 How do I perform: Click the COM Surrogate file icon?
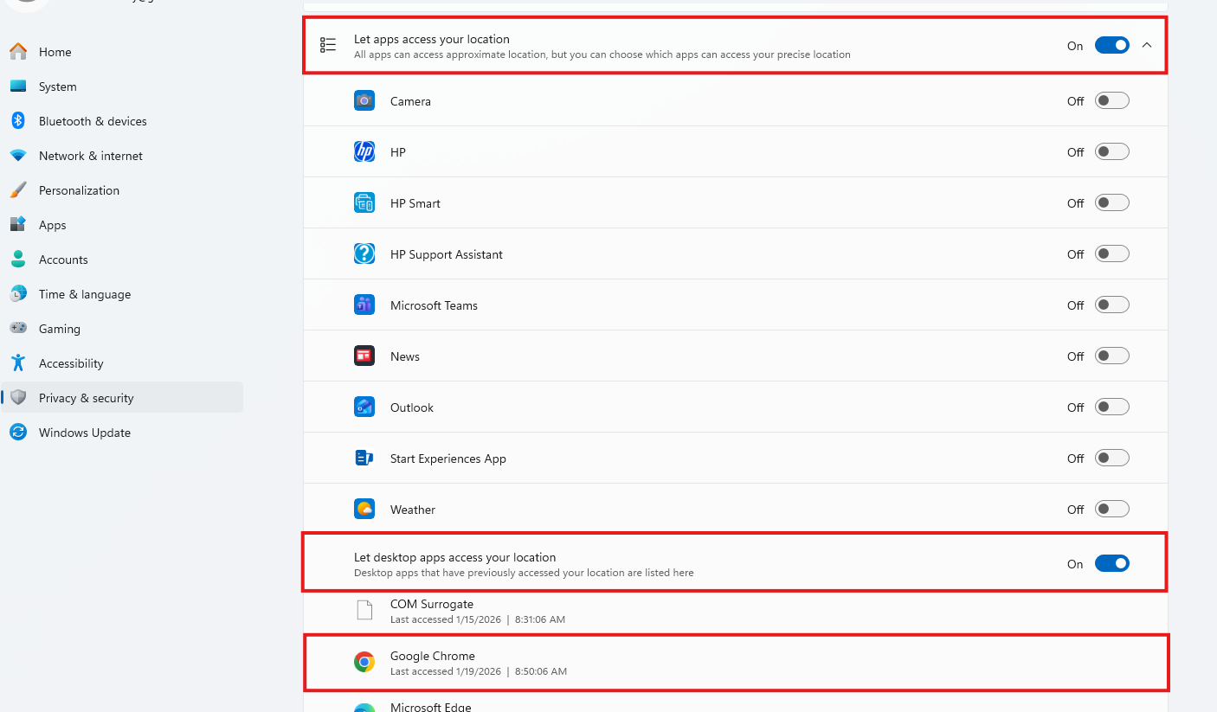click(364, 611)
